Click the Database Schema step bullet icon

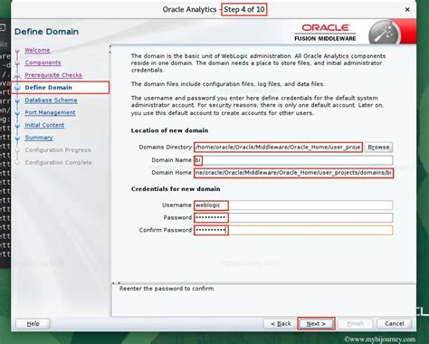pos(17,100)
